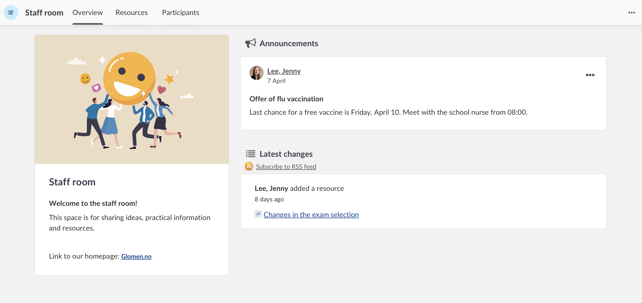The image size is (642, 303).
Task: Click the graduation cap course icon
Action: (x=11, y=12)
